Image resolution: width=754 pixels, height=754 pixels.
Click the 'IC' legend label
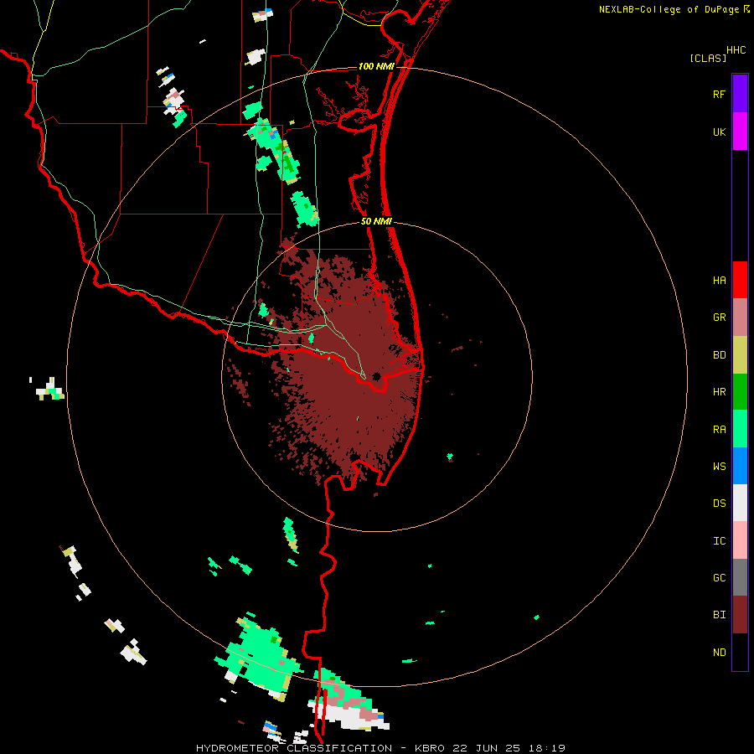pos(719,541)
